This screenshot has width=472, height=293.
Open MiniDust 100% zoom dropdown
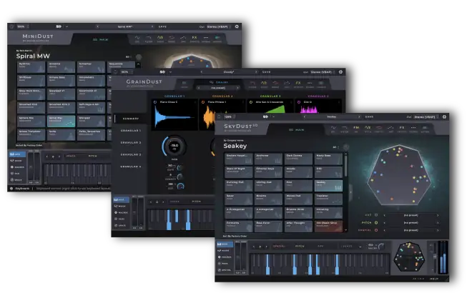(23, 26)
